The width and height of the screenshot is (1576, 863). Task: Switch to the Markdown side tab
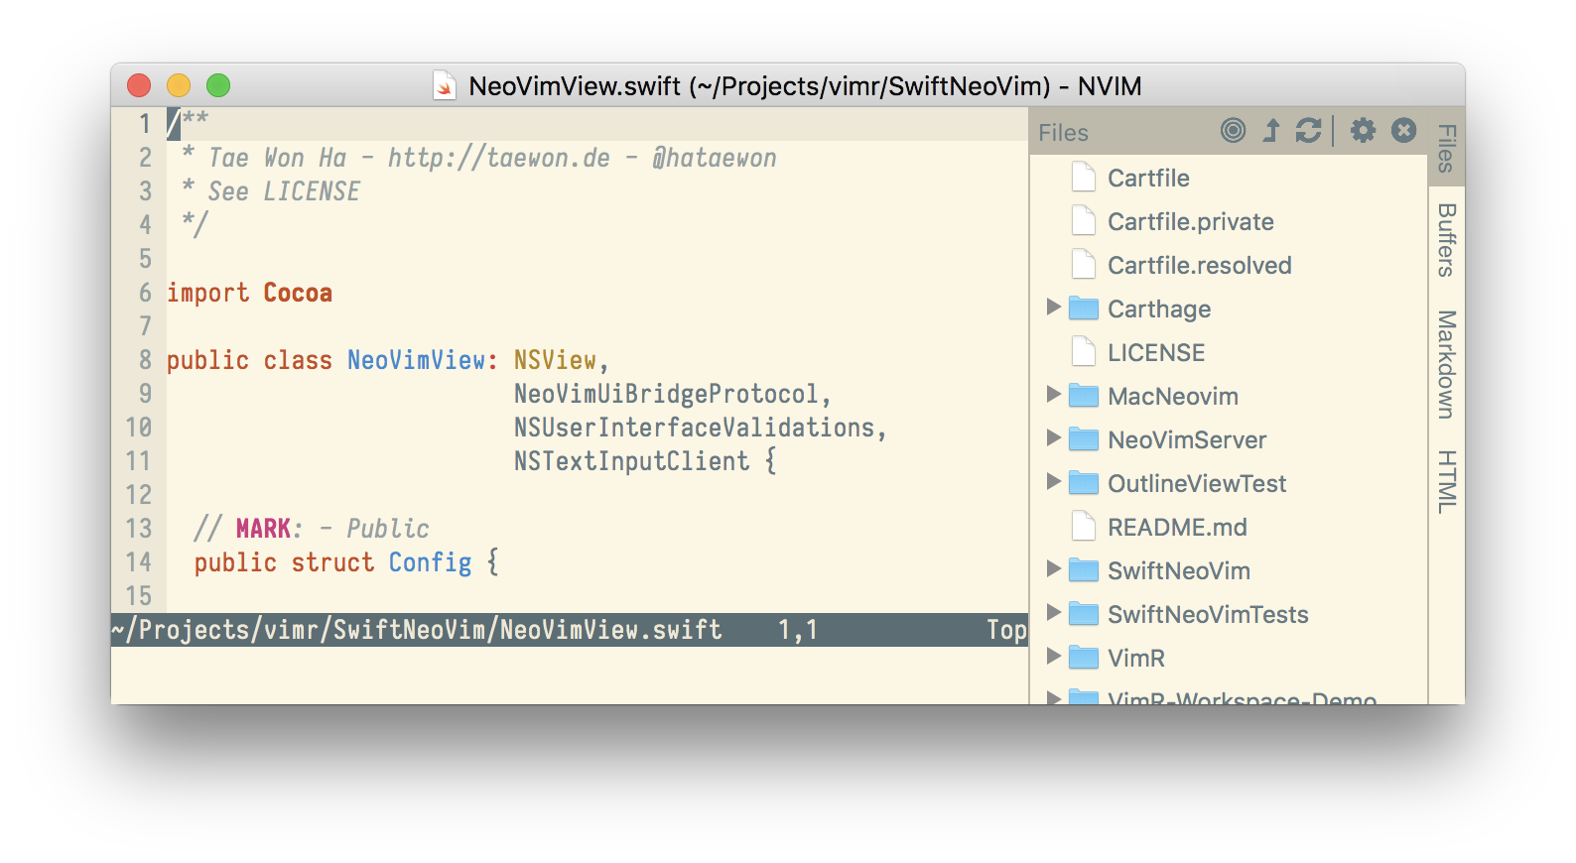pyautogui.click(x=1447, y=364)
